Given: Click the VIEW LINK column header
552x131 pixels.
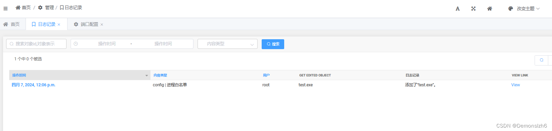Looking at the screenshot, I should point(520,75).
